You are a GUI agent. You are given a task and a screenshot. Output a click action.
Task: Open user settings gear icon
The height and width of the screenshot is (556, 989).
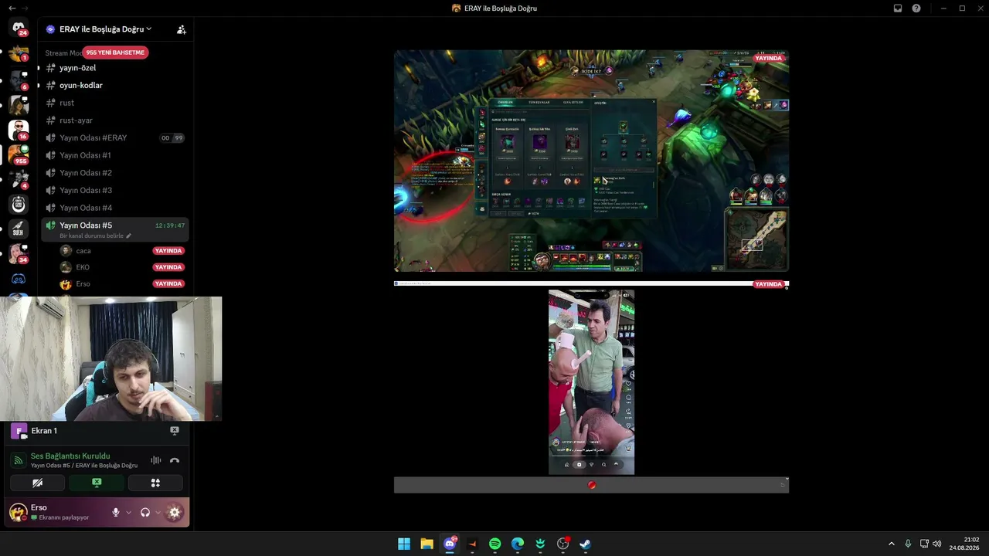click(175, 512)
